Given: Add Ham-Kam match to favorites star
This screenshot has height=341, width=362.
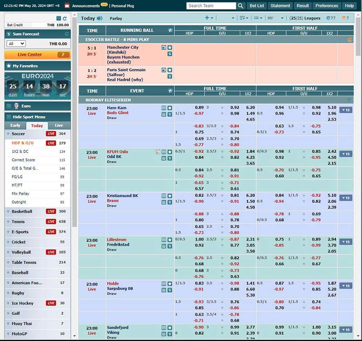Looking at the screenshot, I should 170,108.
